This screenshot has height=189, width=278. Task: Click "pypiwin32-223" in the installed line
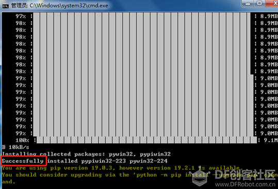coord(104,161)
